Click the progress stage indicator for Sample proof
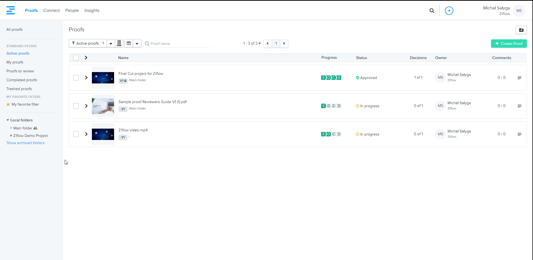This screenshot has height=260, width=533. tap(331, 106)
